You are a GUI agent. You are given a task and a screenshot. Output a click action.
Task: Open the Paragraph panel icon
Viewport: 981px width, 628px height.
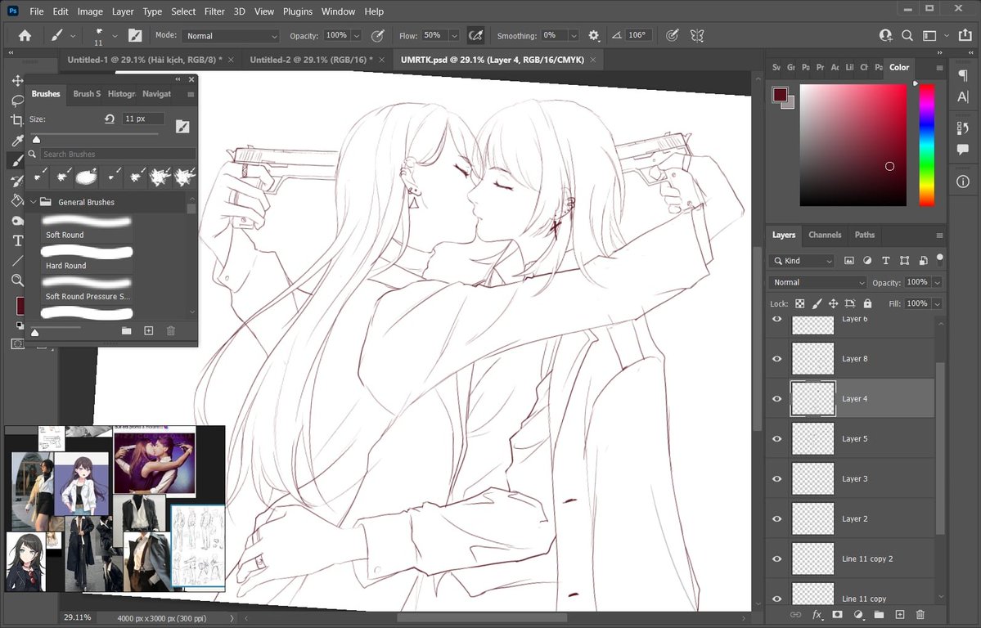962,76
